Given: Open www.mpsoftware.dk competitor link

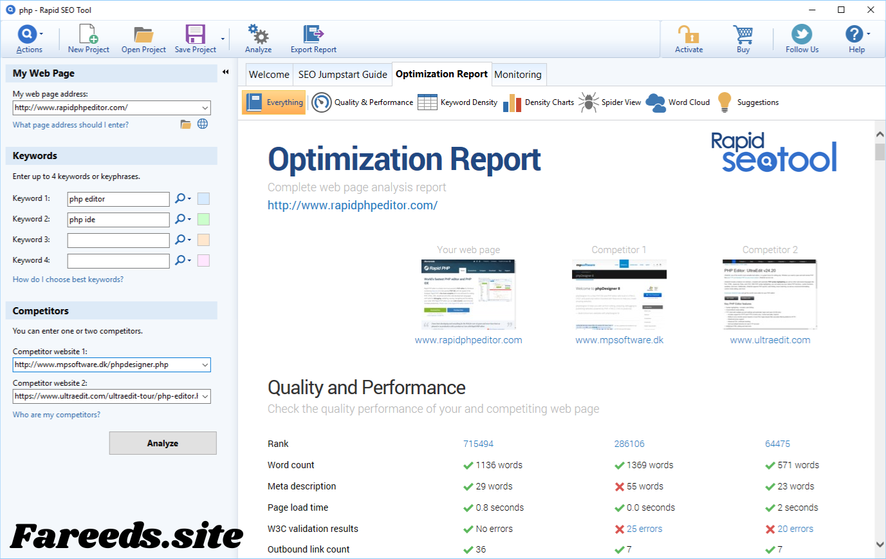Looking at the screenshot, I should pyautogui.click(x=619, y=340).
